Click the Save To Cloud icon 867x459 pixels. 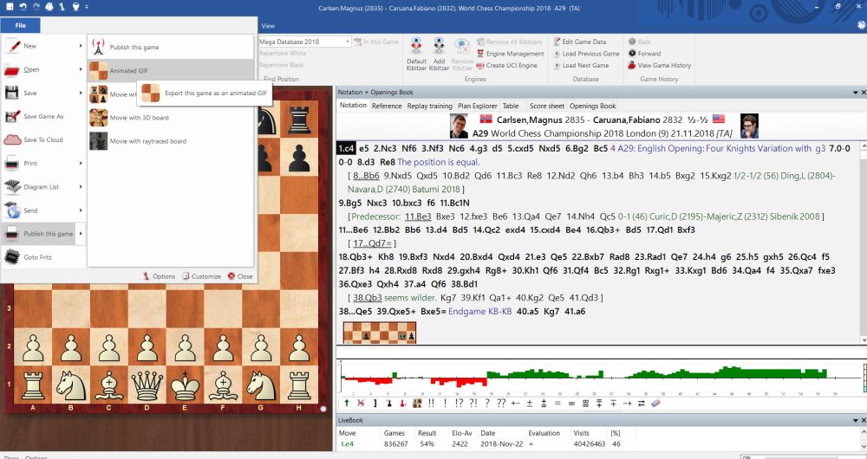[x=12, y=139]
